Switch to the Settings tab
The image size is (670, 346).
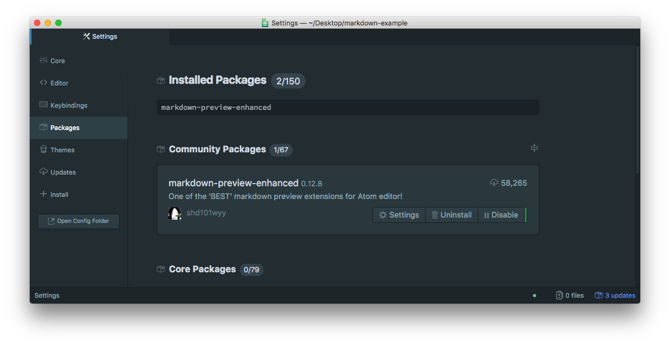(x=100, y=36)
